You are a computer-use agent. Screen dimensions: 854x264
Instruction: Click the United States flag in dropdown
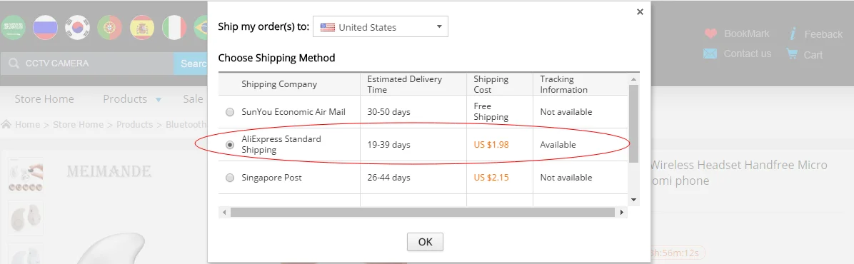tap(327, 27)
